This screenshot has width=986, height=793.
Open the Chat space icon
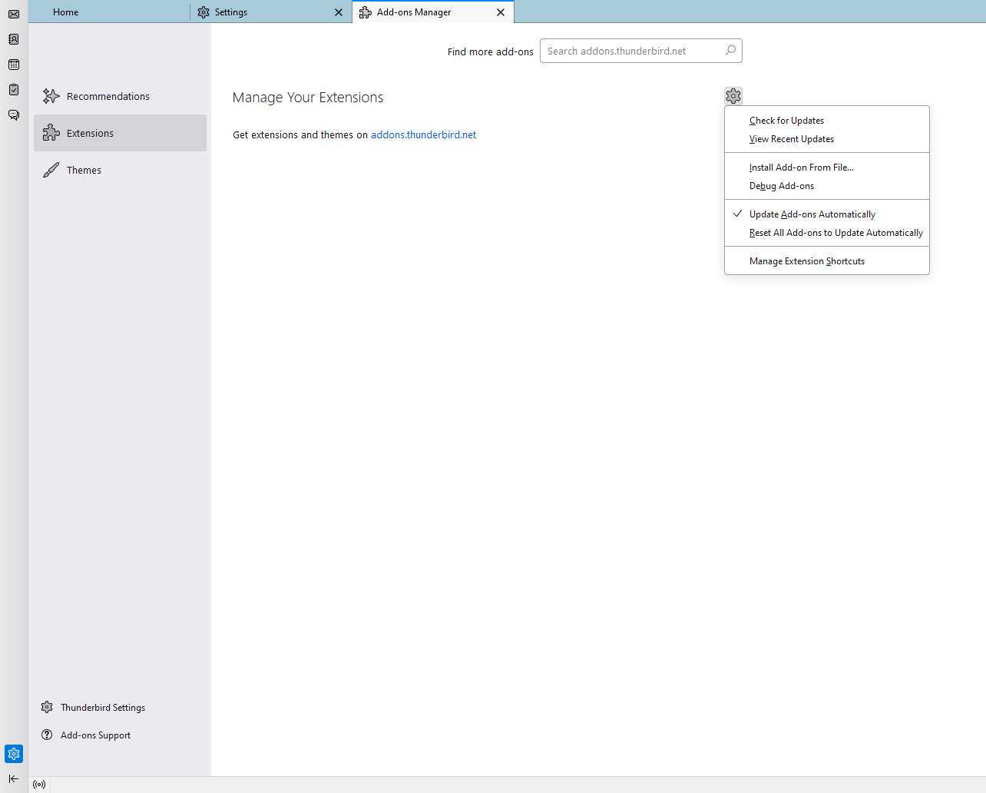tap(14, 115)
